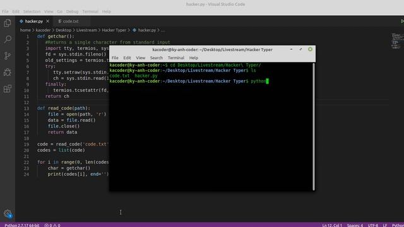Image resolution: width=404 pixels, height=227 pixels.
Task: Click 'codes = list(code)' on line 20
Action: click(61, 150)
